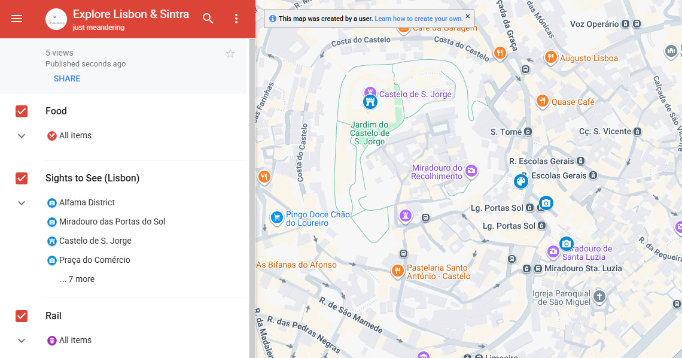
Task: Click the Pingo Doce shopping cart pin
Action: click(276, 217)
